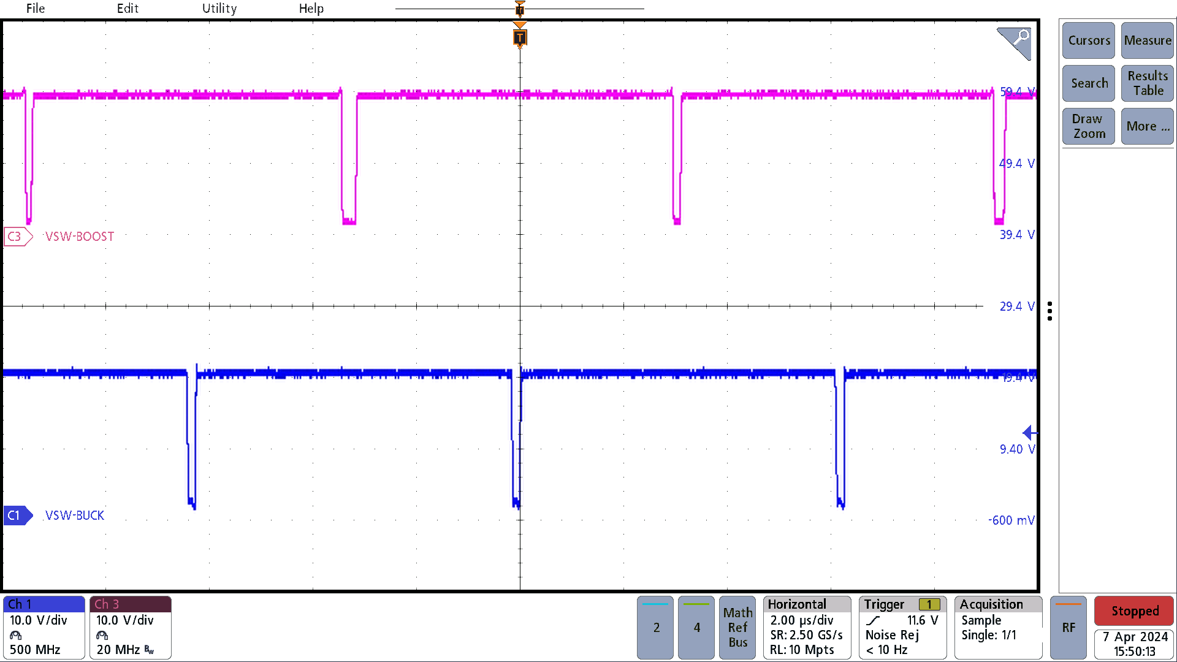The width and height of the screenshot is (1177, 662).
Task: Click the blue trigger level arrow indicator
Action: point(1030,433)
